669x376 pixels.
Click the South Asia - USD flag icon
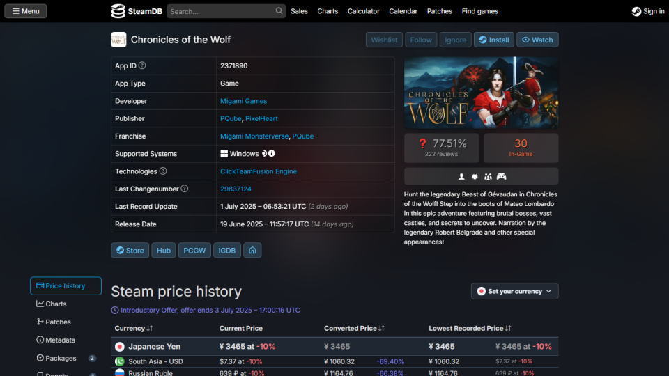(x=119, y=361)
